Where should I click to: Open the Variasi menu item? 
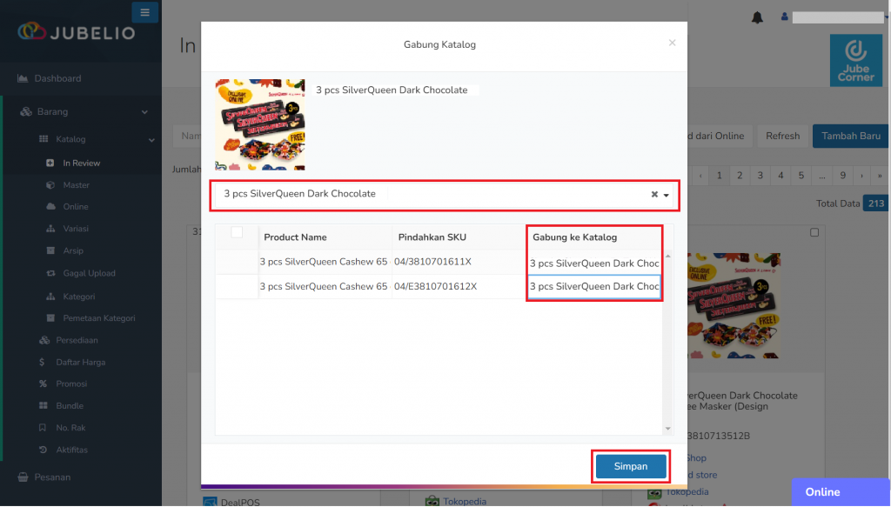pyautogui.click(x=76, y=228)
